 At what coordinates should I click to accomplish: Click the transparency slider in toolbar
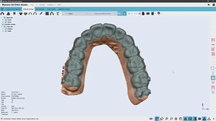tap(137, 14)
